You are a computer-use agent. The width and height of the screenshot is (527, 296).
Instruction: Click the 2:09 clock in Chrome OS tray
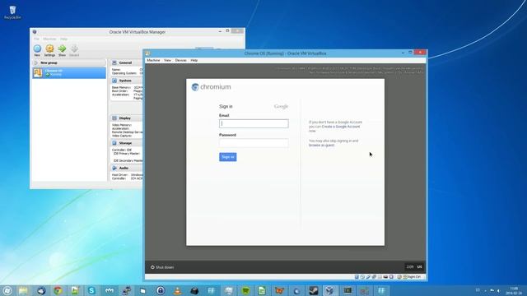[x=410, y=266]
